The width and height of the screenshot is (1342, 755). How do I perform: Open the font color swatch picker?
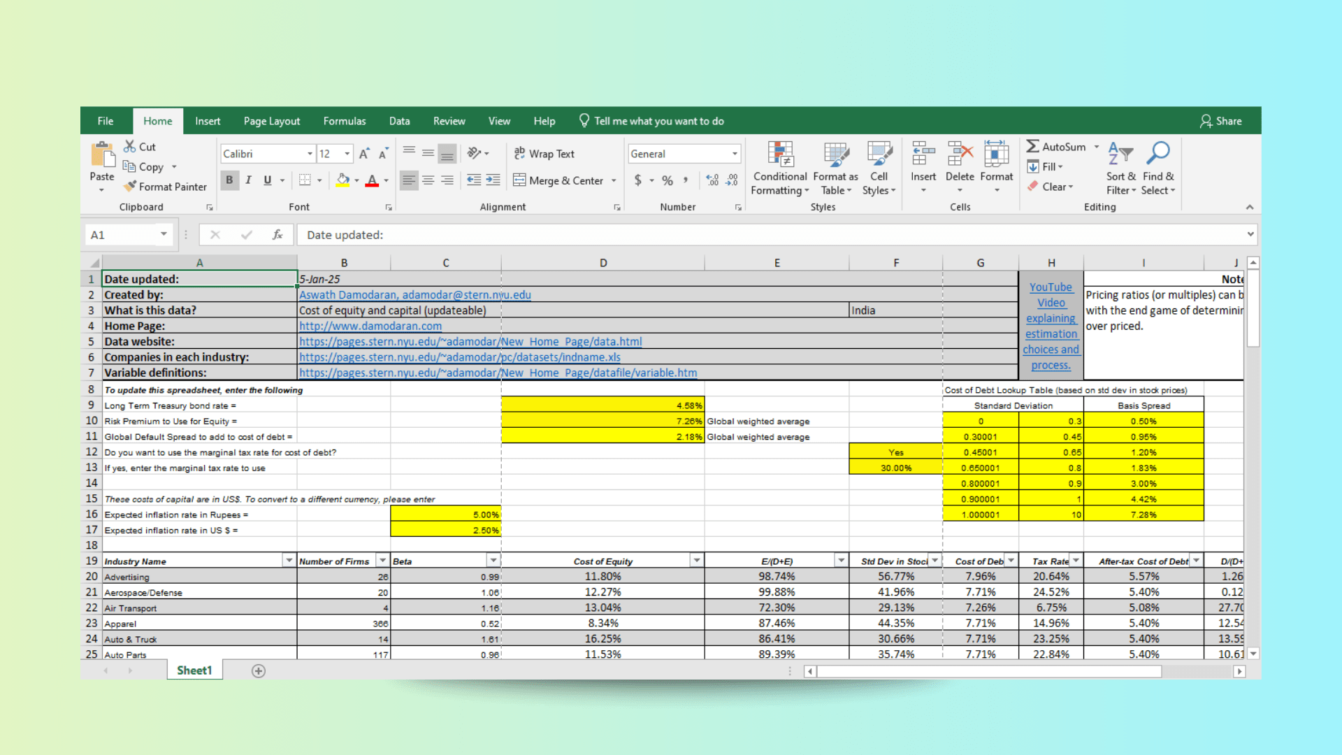pyautogui.click(x=386, y=180)
